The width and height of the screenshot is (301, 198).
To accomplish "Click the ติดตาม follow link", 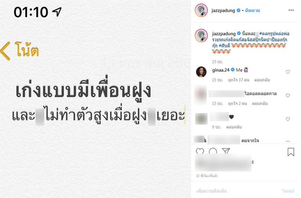I will click(253, 11).
